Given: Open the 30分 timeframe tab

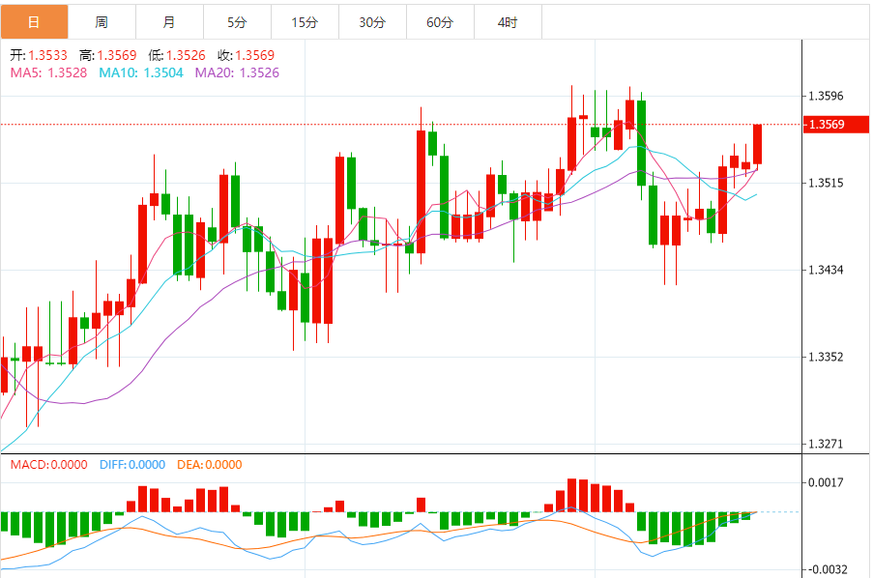Looking at the screenshot, I should click(x=373, y=22).
